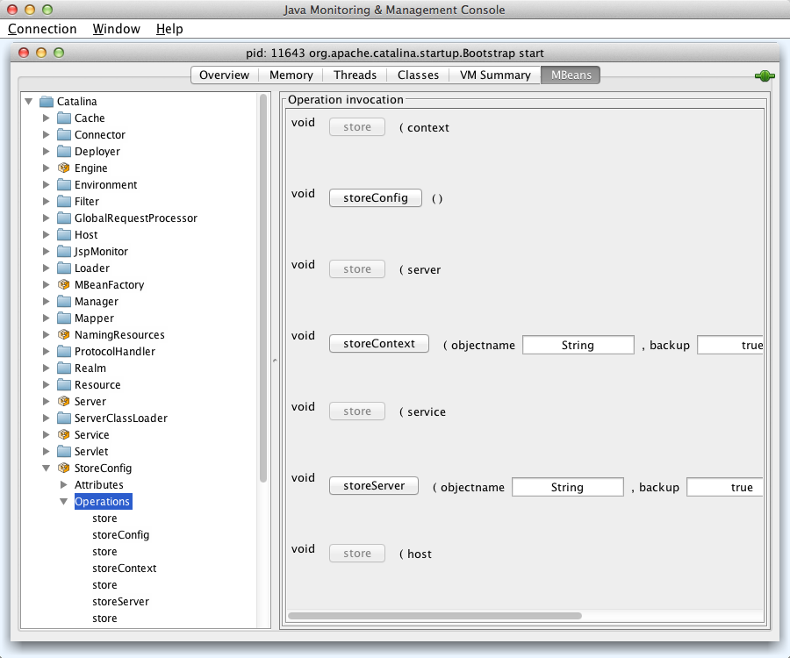Select the storeServer operation in the tree

(121, 602)
